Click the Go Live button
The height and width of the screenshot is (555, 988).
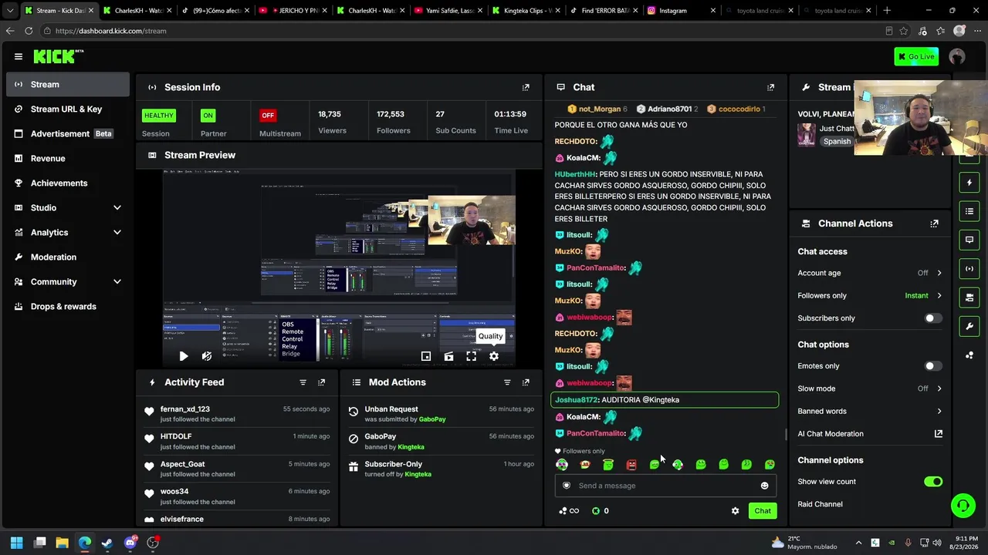coord(916,56)
